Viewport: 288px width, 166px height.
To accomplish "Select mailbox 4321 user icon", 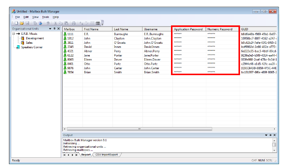I will [65, 51].
